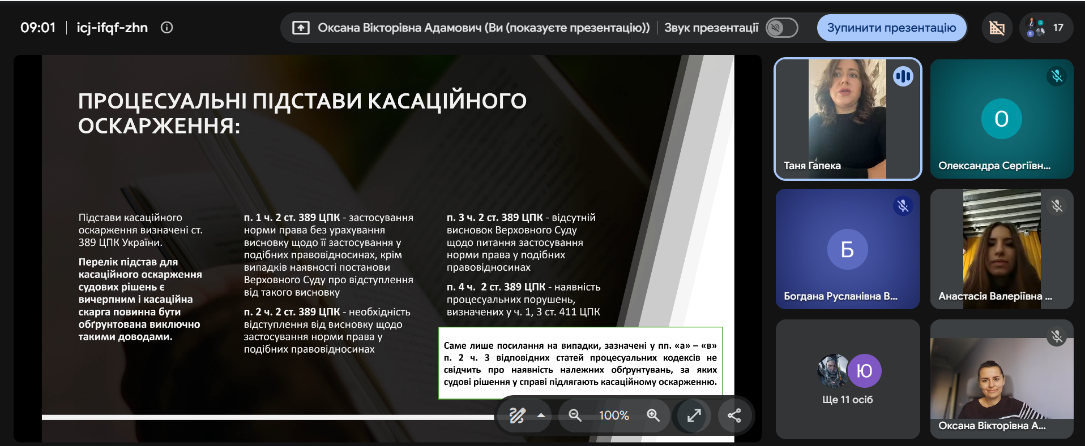Click the slide title "ПРОЦЕСУАЛЬНІ ПІДСТАВИ КАСАЦІЙНОГО ОСКАРЖЕННЯ"
The width and height of the screenshot is (1085, 446).
(x=302, y=113)
